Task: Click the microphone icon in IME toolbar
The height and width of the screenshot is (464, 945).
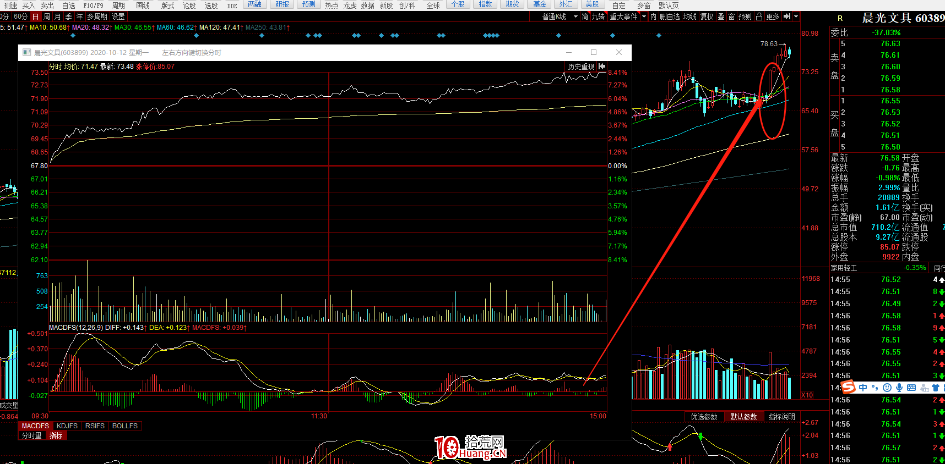Action: coord(899,388)
